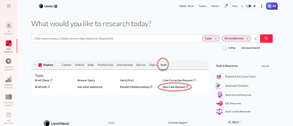Open the ESG Resources icon
This screenshot has width=293, height=126.
click(x=219, y=103)
